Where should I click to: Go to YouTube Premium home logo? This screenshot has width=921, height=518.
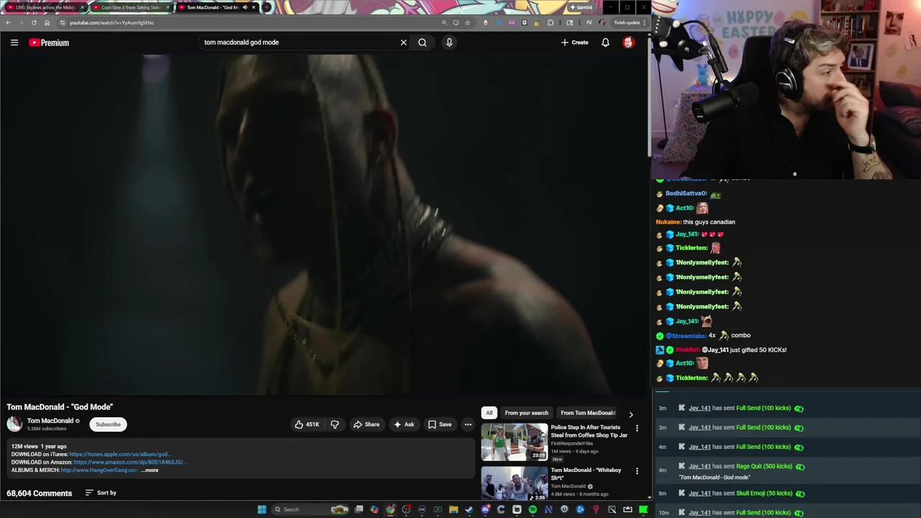[x=49, y=42]
